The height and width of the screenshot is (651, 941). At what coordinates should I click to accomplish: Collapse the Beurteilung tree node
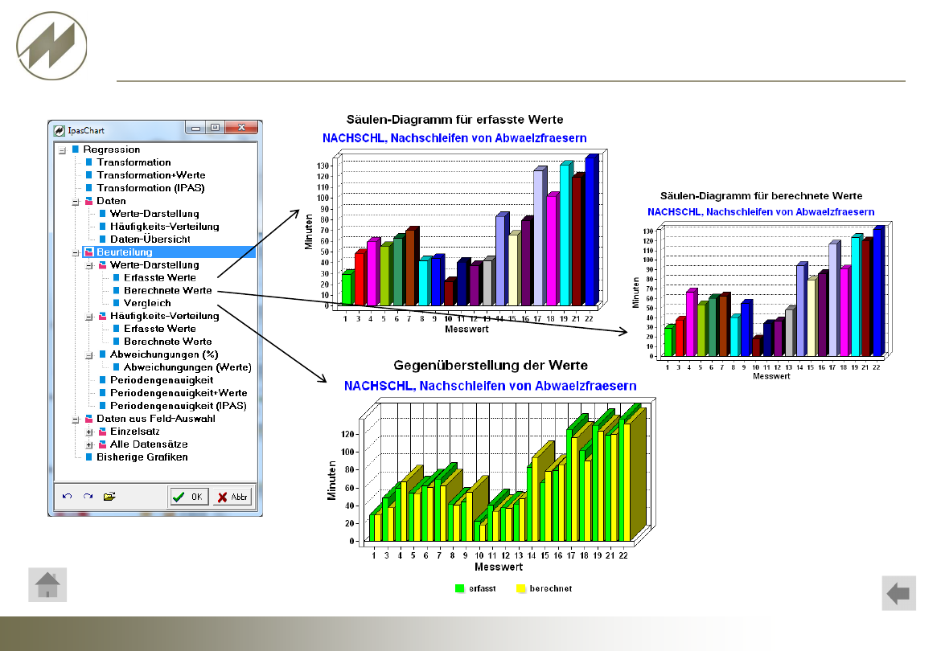(76, 253)
